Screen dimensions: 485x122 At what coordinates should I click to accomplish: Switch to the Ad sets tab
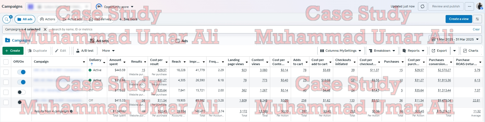(100, 41)
